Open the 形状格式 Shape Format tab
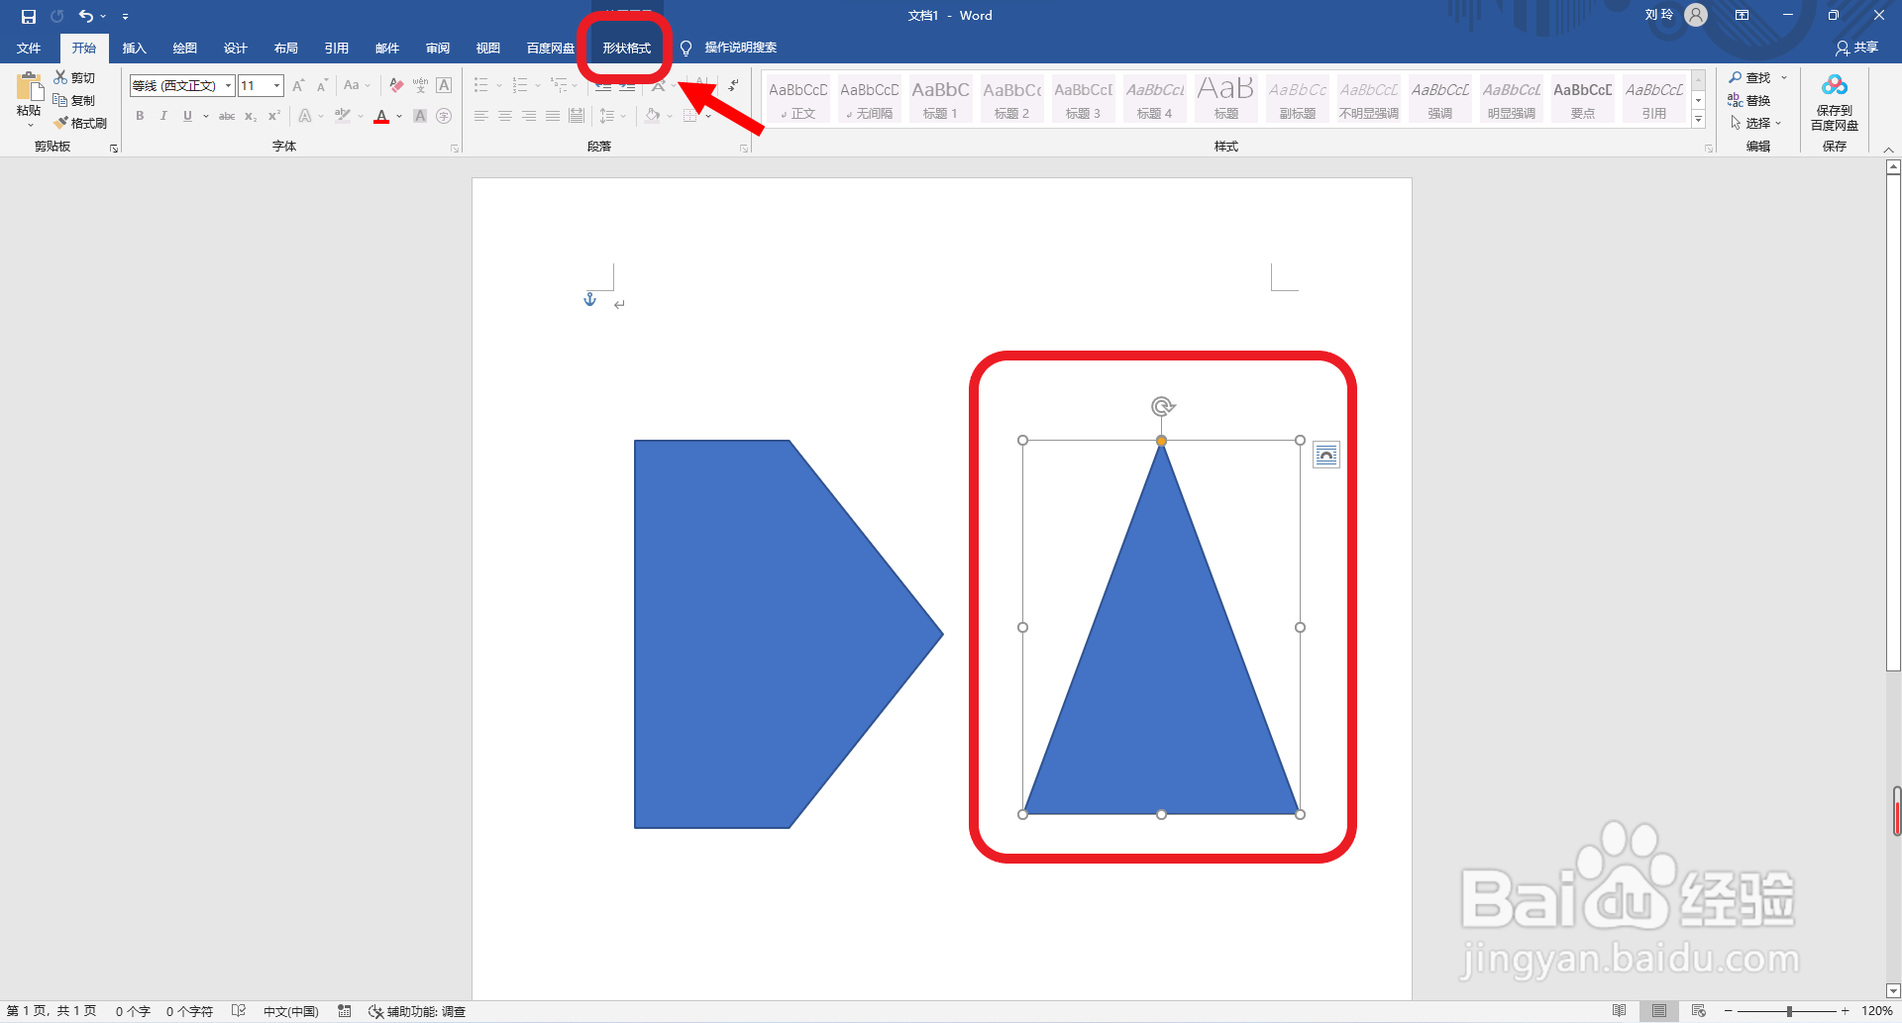Viewport: 1902px width, 1023px height. (627, 48)
